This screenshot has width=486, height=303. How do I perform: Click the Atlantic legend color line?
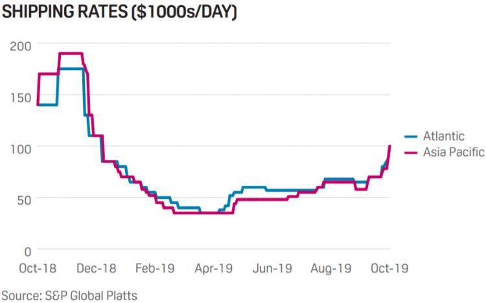click(x=411, y=137)
